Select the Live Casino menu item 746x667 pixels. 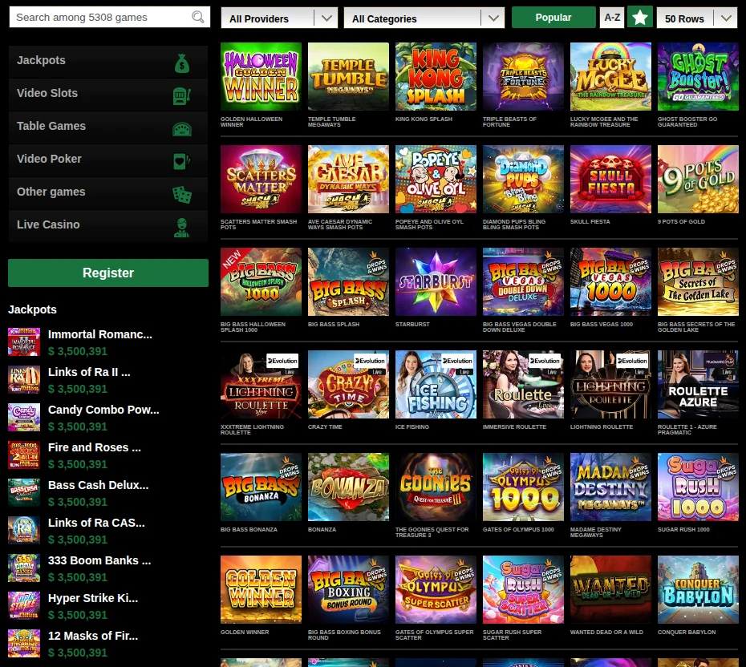click(108, 226)
